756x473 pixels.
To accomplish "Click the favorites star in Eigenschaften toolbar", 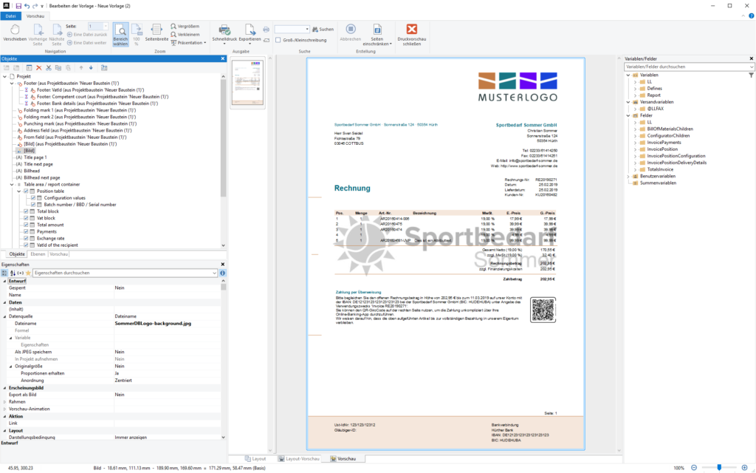I will 28,273.
